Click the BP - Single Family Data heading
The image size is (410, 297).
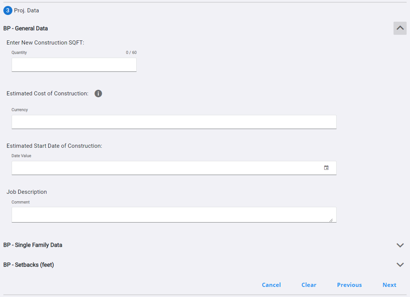coord(33,245)
